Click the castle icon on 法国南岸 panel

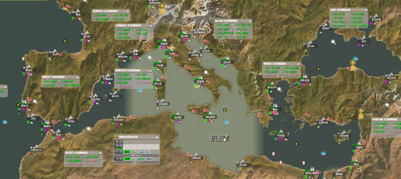[x=151, y=26]
